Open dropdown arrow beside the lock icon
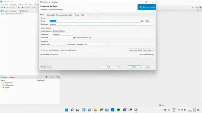The height and width of the screenshot is (113, 202). click(x=30, y=8)
